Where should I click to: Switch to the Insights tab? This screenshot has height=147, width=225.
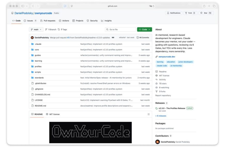click(106, 21)
